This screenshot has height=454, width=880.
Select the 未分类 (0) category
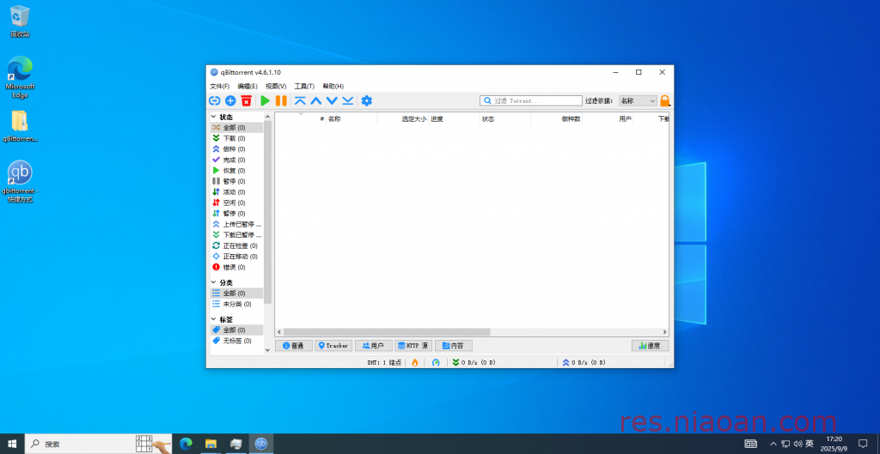(236, 304)
